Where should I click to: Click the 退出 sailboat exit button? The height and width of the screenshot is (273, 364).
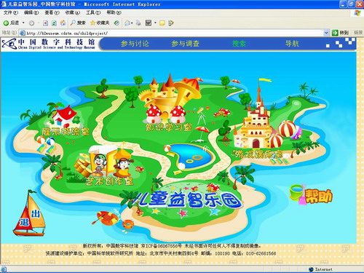click(29, 213)
